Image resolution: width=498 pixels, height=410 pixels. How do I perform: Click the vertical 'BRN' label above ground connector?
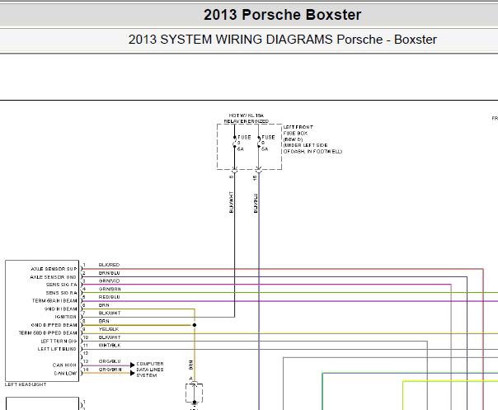click(190, 365)
